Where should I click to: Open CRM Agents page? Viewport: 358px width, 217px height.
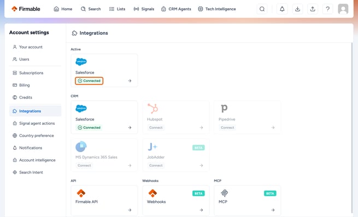[x=176, y=9]
